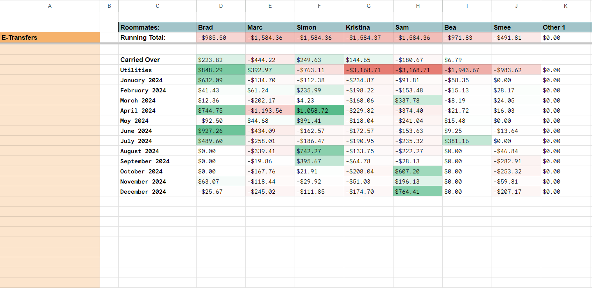
Task: Select Sam's December 2024 value $764.41
Action: [x=418, y=192]
